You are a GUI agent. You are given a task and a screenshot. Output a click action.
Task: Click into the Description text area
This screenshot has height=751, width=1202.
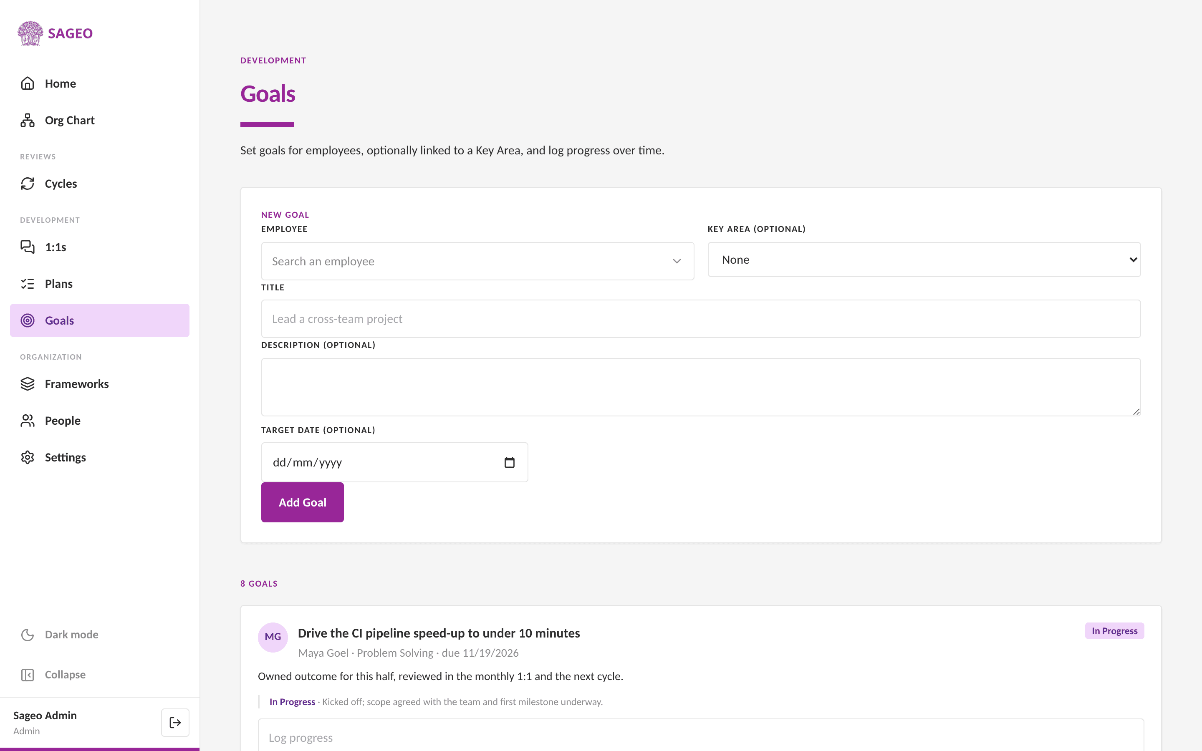(701, 387)
